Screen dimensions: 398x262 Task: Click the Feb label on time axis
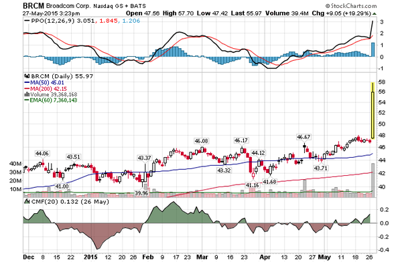[148, 257]
